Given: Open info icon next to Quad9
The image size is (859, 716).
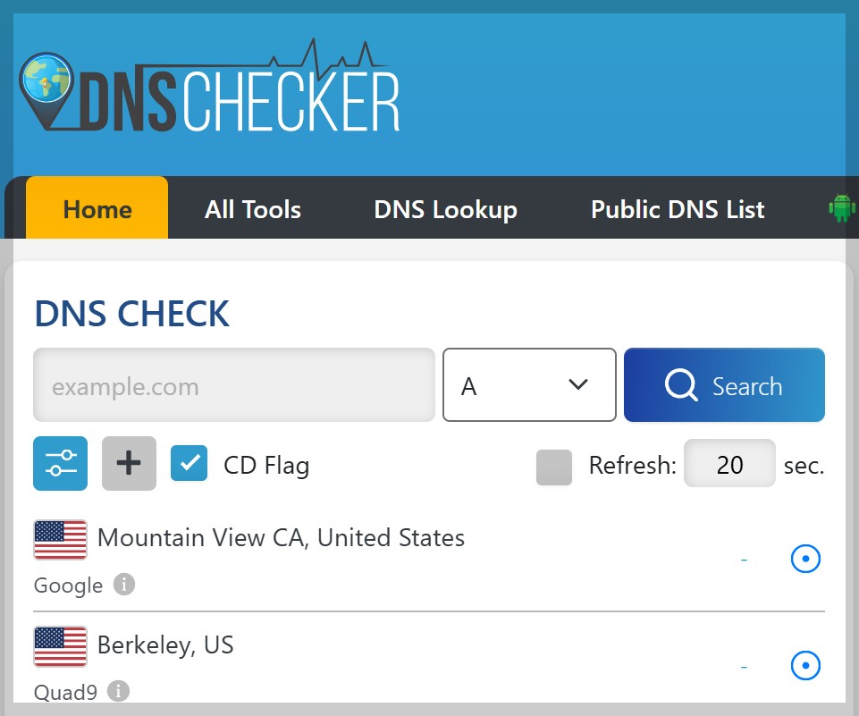Looking at the screenshot, I should 118,691.
